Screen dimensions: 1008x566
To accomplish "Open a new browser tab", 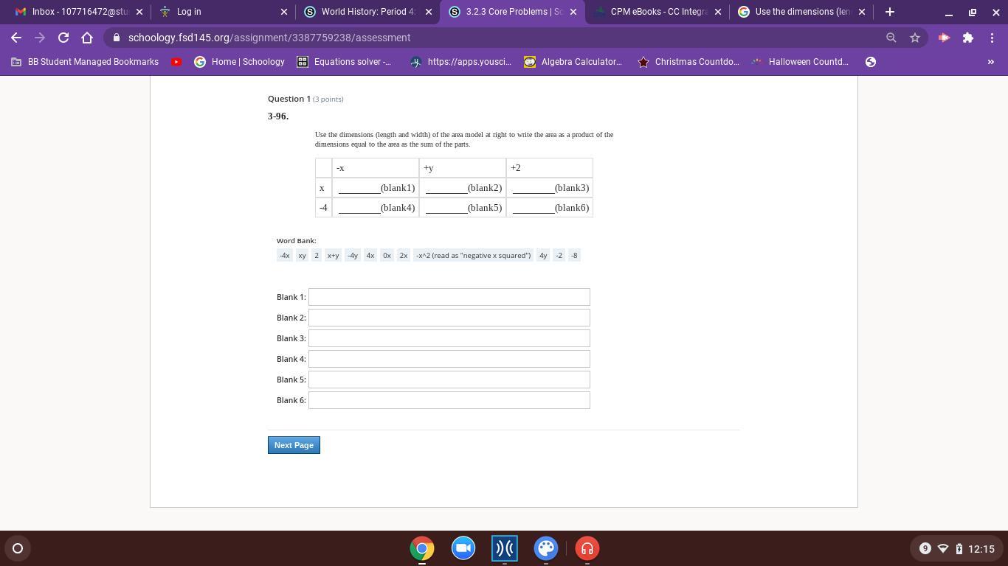I will (890, 12).
